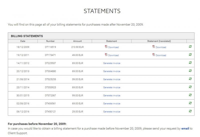The image size is (200, 137).
Task: Select the date 06/12/2016
Action: pyautogui.click(x=23, y=112)
